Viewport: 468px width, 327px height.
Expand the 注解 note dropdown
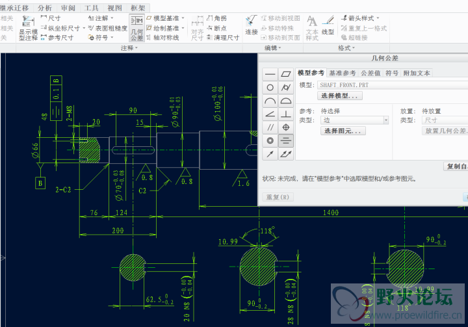coord(112,18)
